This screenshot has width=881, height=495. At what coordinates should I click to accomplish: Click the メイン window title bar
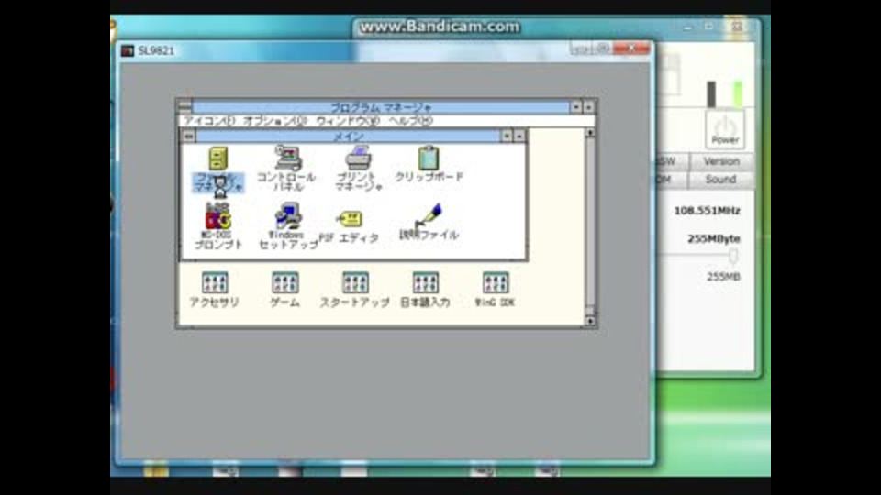(x=349, y=137)
